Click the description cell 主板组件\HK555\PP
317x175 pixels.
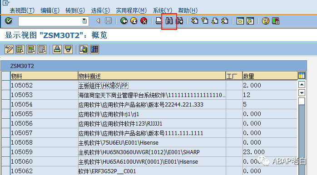tap(152, 85)
